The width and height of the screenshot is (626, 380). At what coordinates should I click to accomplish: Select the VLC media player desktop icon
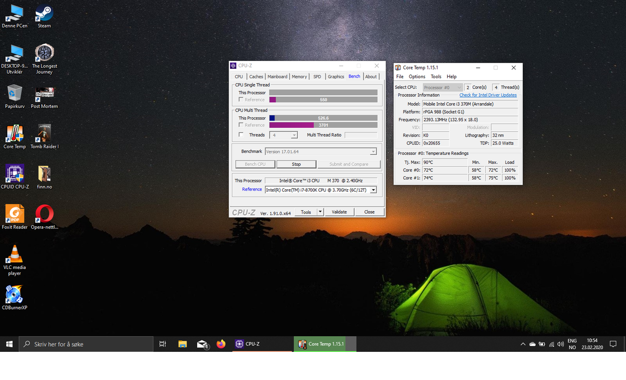[15, 260]
